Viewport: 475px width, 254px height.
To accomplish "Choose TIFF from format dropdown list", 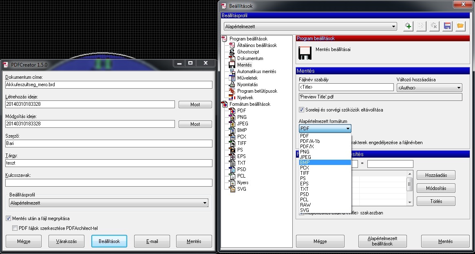I will [325, 173].
